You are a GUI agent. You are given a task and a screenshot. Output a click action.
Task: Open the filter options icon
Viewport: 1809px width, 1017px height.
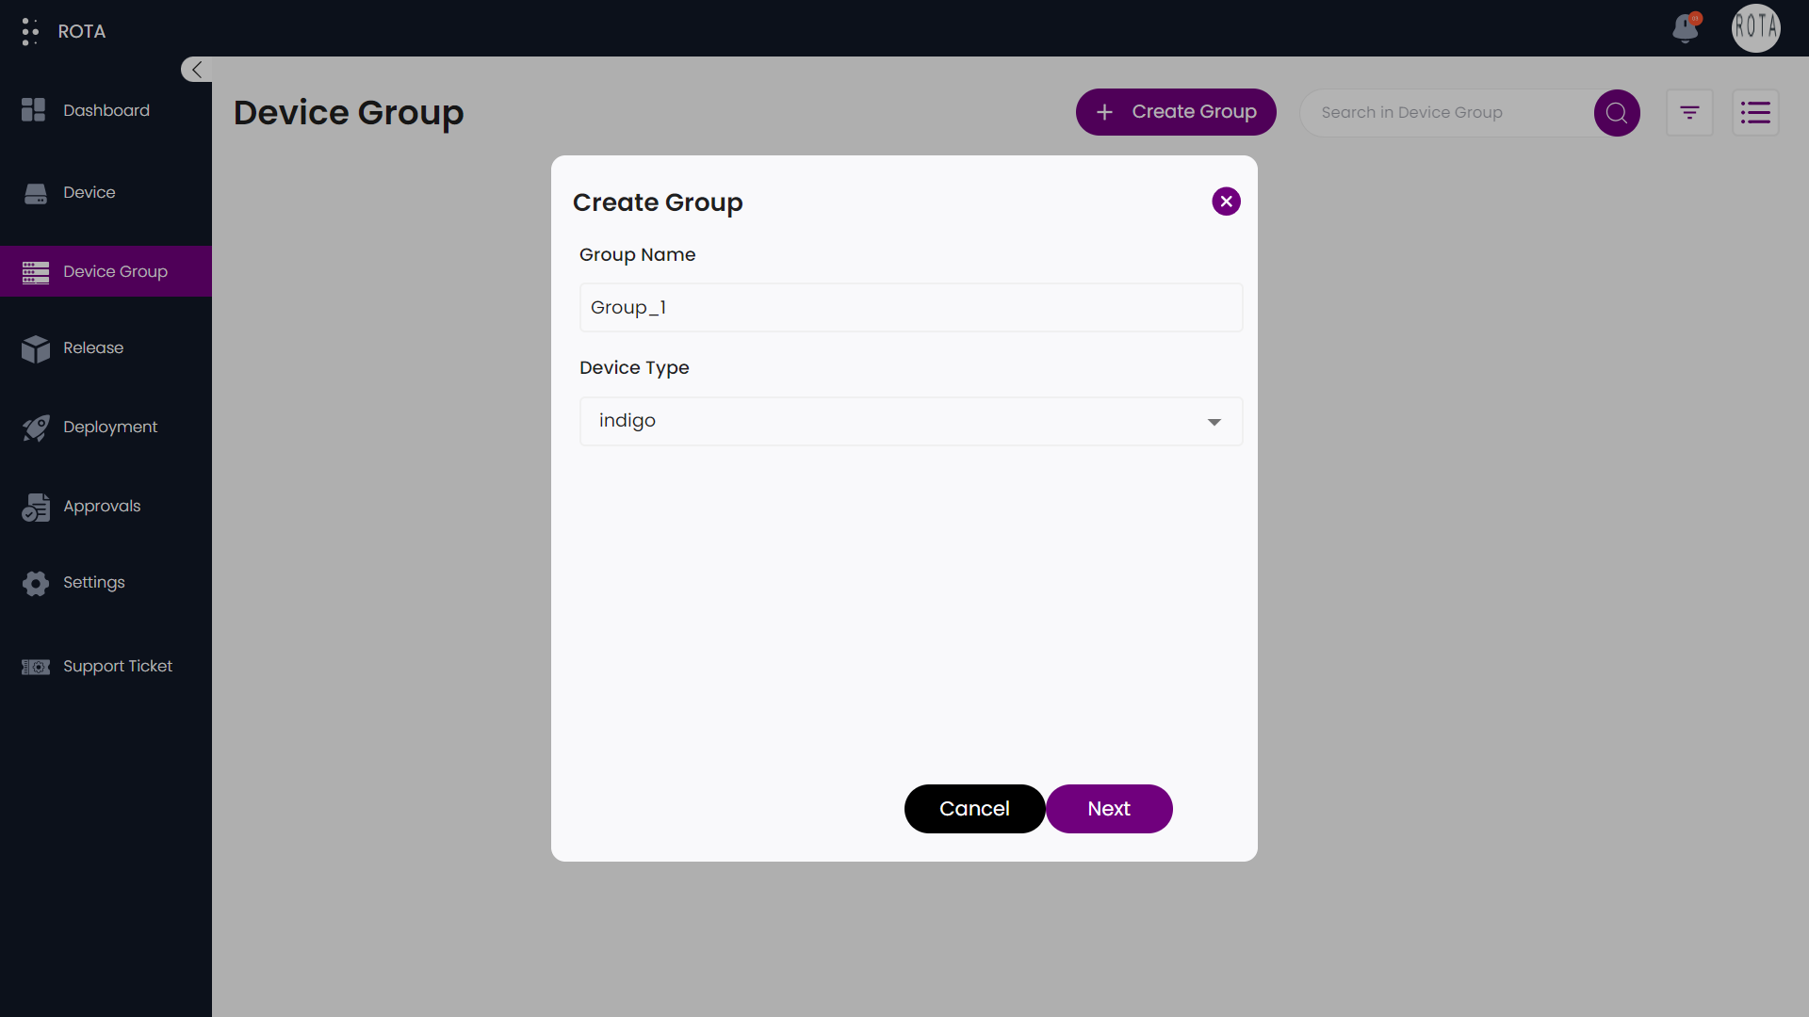[x=1689, y=112]
